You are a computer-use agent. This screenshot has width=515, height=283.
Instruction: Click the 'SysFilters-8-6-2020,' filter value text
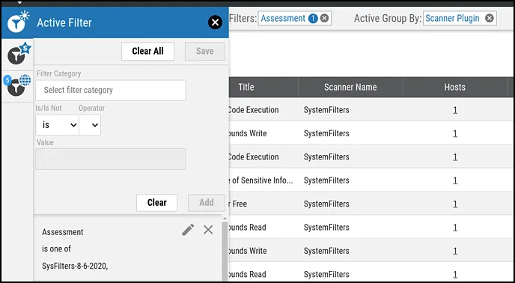click(75, 266)
